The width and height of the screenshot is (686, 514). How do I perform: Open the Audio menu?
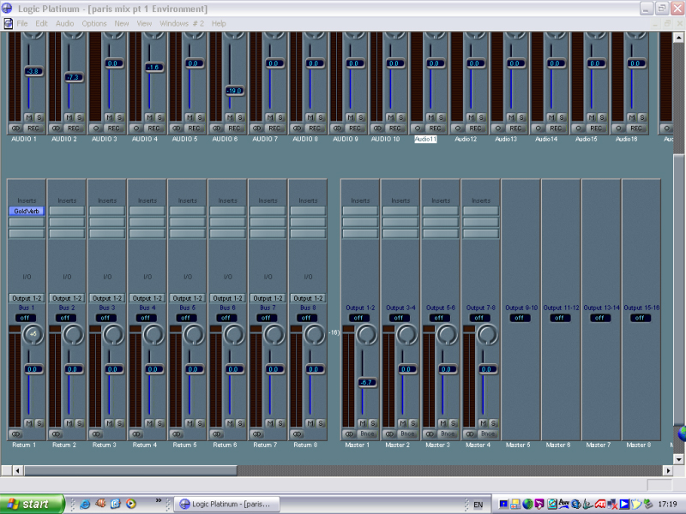click(x=65, y=23)
